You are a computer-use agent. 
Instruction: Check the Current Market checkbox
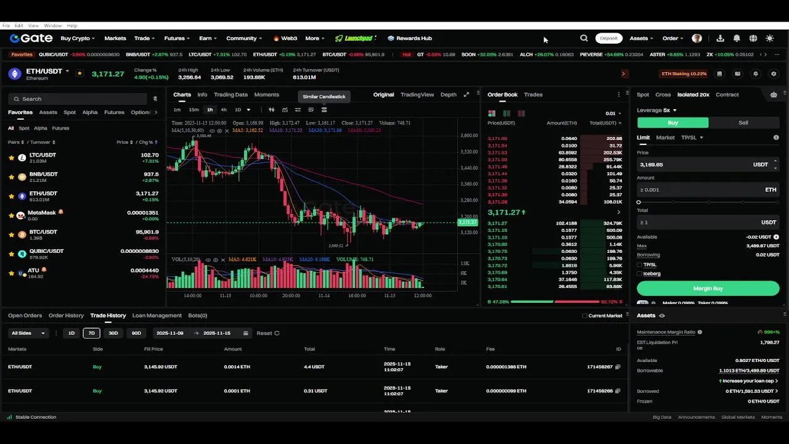coord(584,316)
